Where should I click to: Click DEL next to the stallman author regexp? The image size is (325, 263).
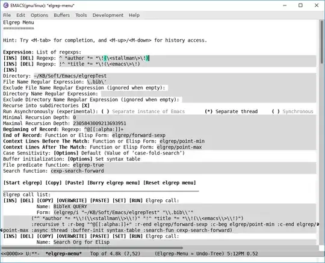[x=26, y=58]
